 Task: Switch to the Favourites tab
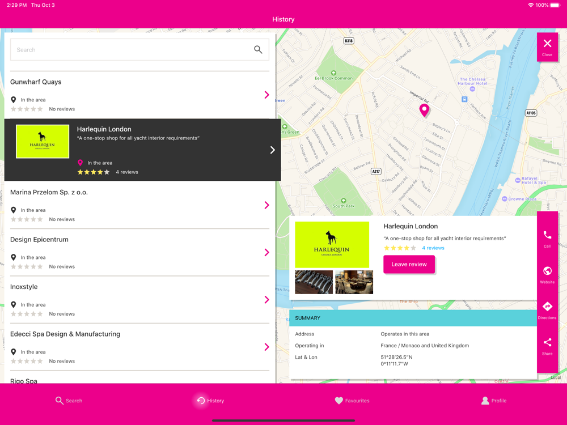click(x=352, y=401)
